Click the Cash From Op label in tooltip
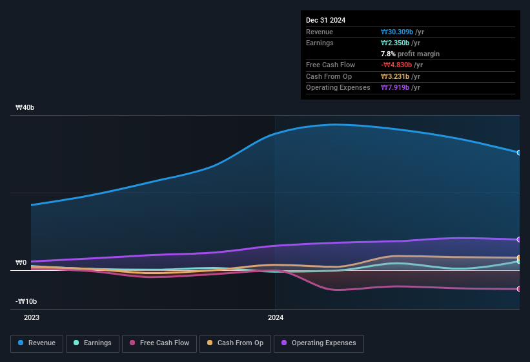 [x=329, y=76]
